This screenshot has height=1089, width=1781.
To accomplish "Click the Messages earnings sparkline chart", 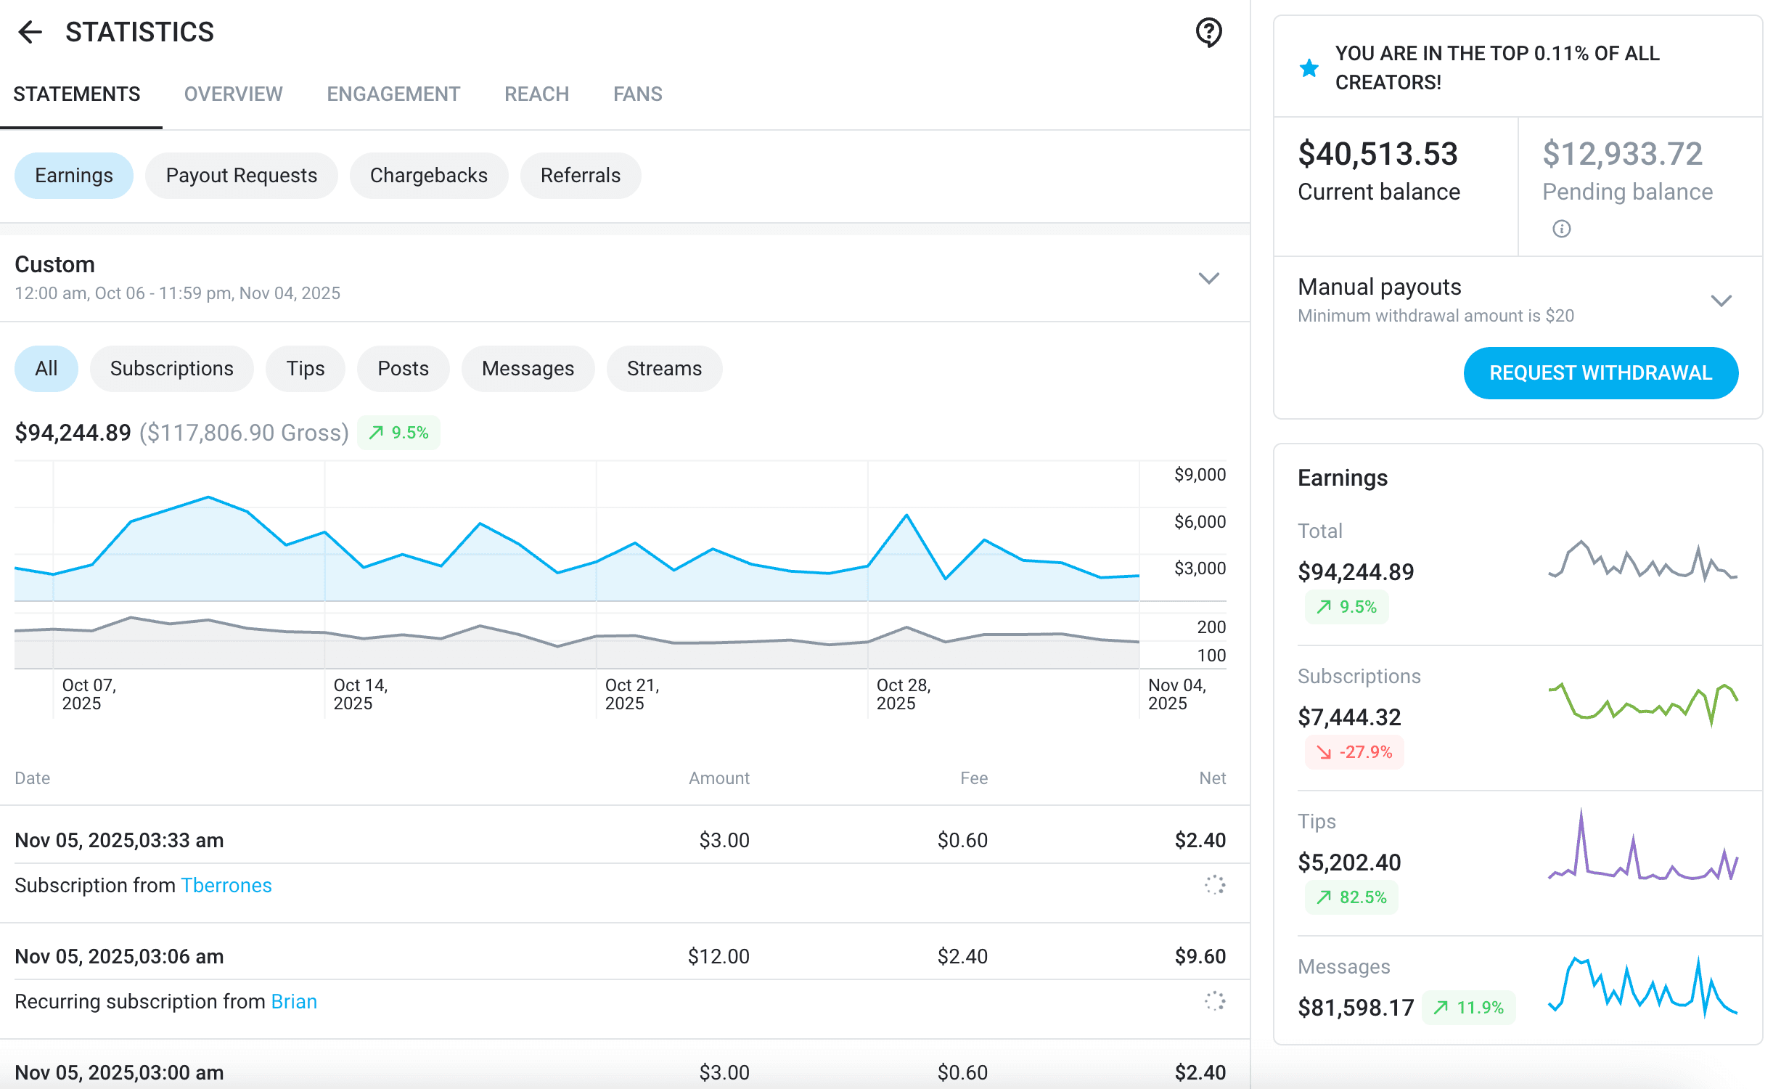I will click(1643, 987).
